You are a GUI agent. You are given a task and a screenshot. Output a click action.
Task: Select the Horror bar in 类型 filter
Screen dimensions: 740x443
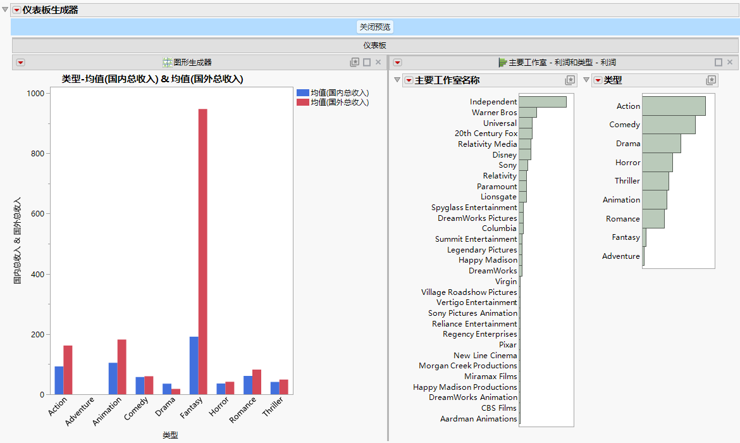pyautogui.click(x=657, y=163)
